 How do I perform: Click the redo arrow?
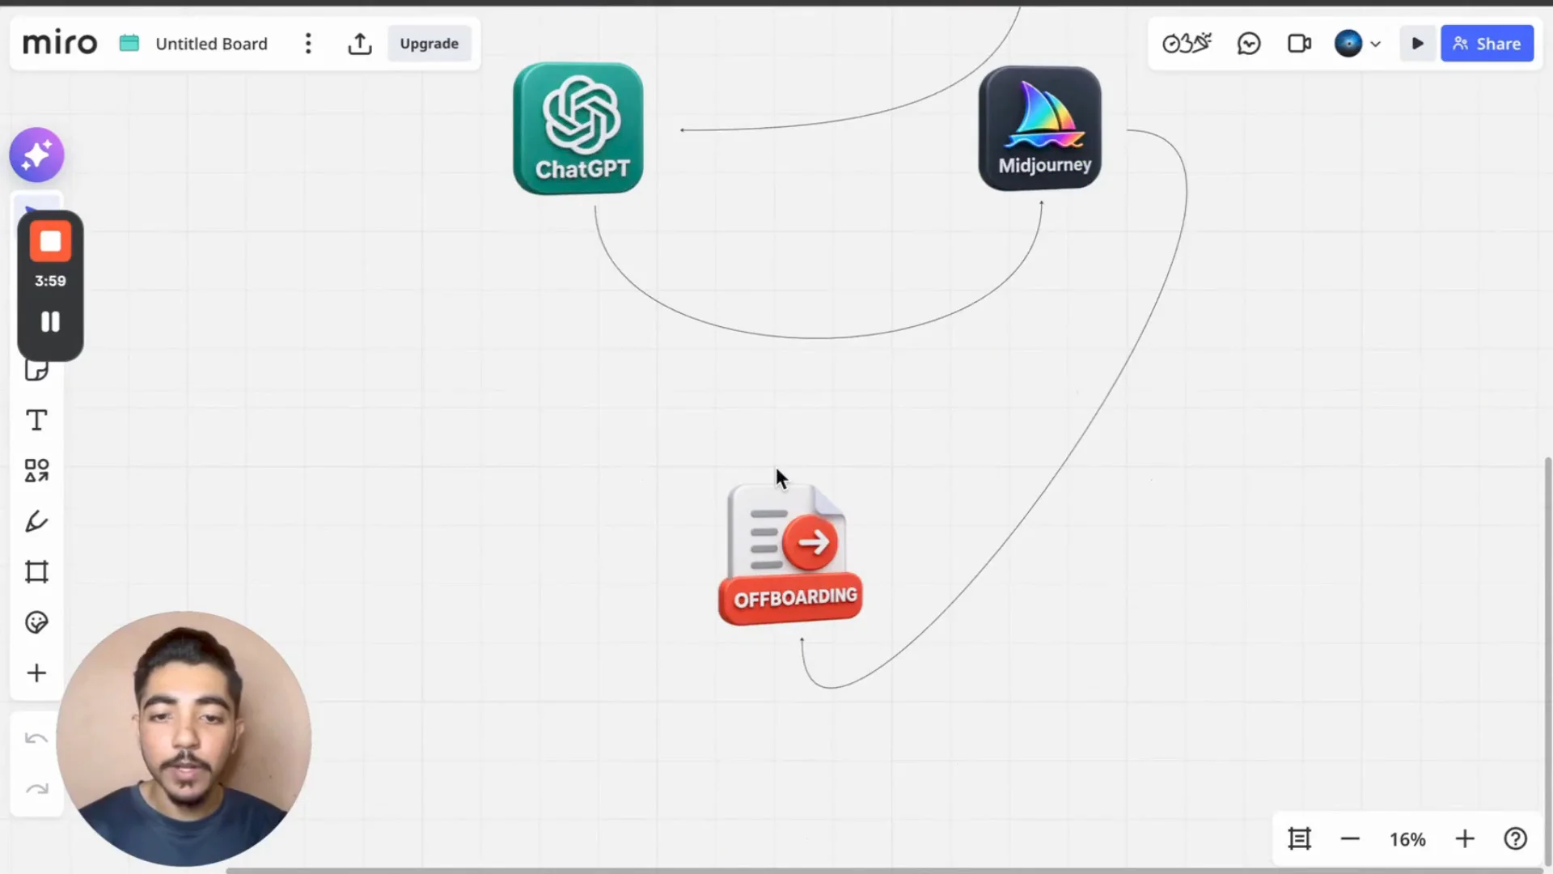[x=36, y=788]
